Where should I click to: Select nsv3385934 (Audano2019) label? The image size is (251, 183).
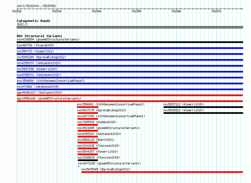click(x=97, y=122)
